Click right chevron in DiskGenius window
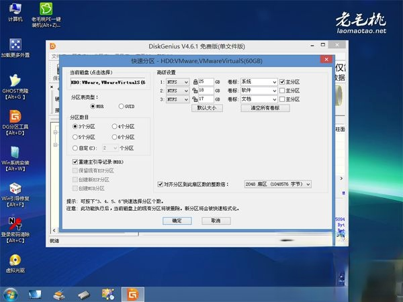The image size is (403, 302). [x=341, y=179]
